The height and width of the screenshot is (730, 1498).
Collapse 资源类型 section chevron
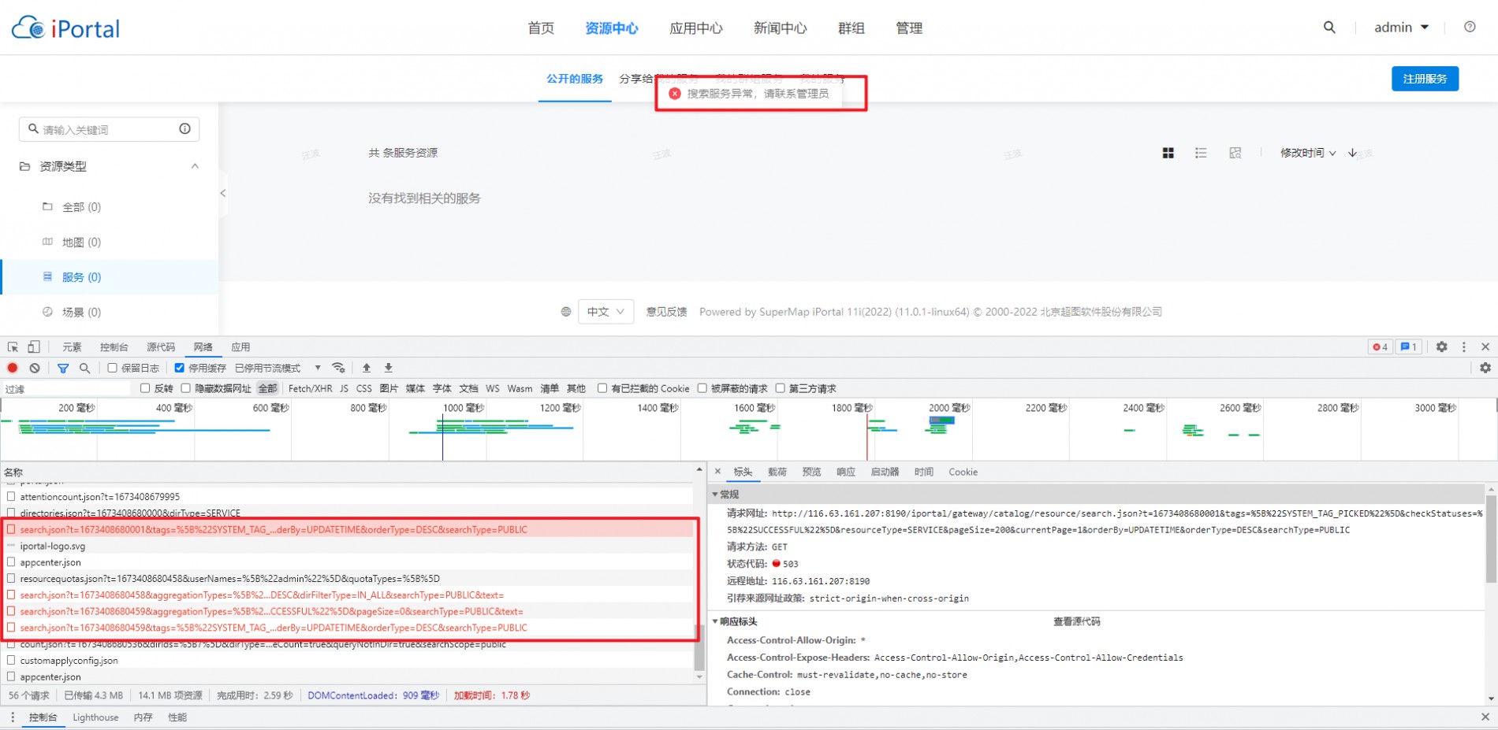(195, 166)
